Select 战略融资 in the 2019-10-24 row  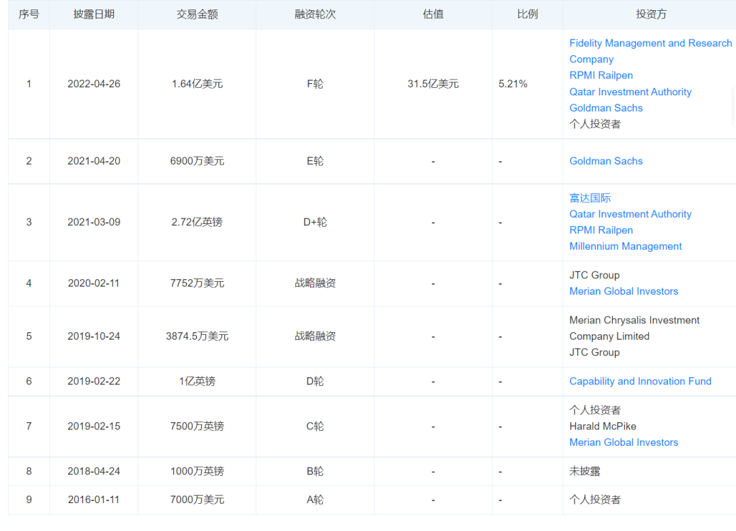pyautogui.click(x=315, y=336)
